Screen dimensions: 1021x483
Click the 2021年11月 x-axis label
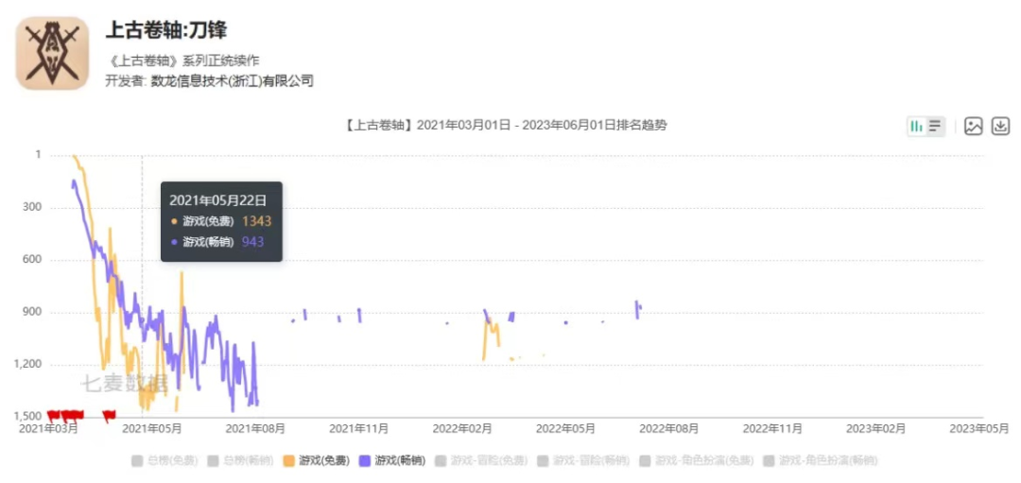(x=359, y=428)
